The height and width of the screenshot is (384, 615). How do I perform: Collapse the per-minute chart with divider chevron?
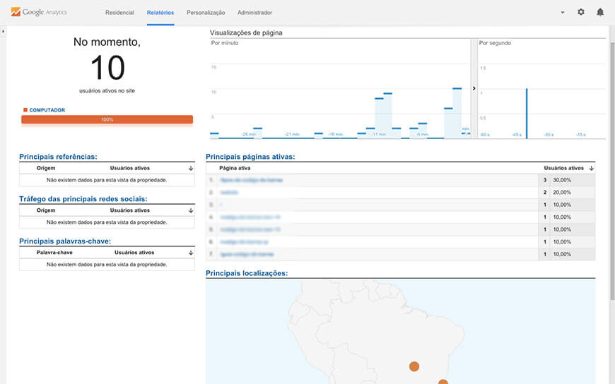tap(474, 89)
